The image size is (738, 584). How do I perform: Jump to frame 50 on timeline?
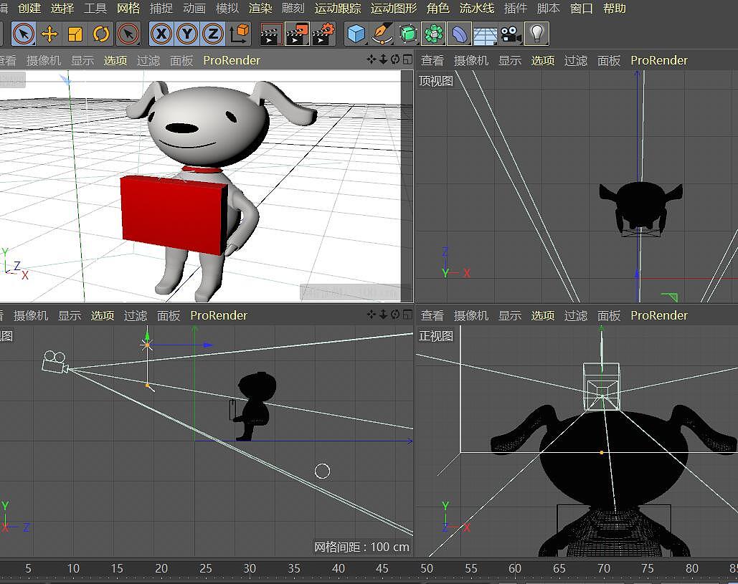click(427, 568)
